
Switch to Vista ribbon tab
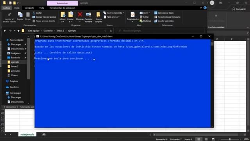(x=41, y=8)
